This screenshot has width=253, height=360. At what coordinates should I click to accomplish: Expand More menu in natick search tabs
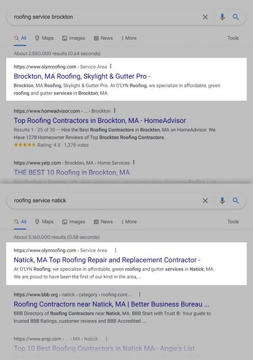pos(129,222)
